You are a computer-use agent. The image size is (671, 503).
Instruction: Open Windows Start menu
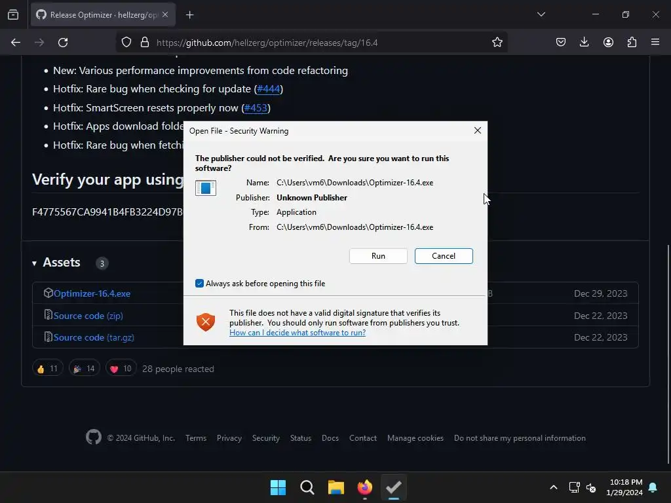[x=278, y=487]
